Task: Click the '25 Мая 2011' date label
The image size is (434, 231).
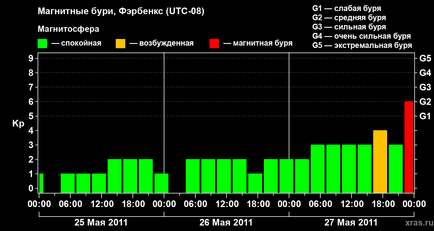Action: [101, 222]
